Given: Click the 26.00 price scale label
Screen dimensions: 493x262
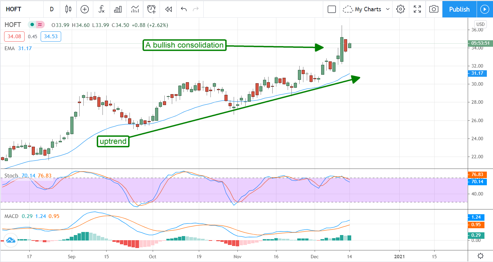Looking at the screenshot, I should (x=477, y=120).
